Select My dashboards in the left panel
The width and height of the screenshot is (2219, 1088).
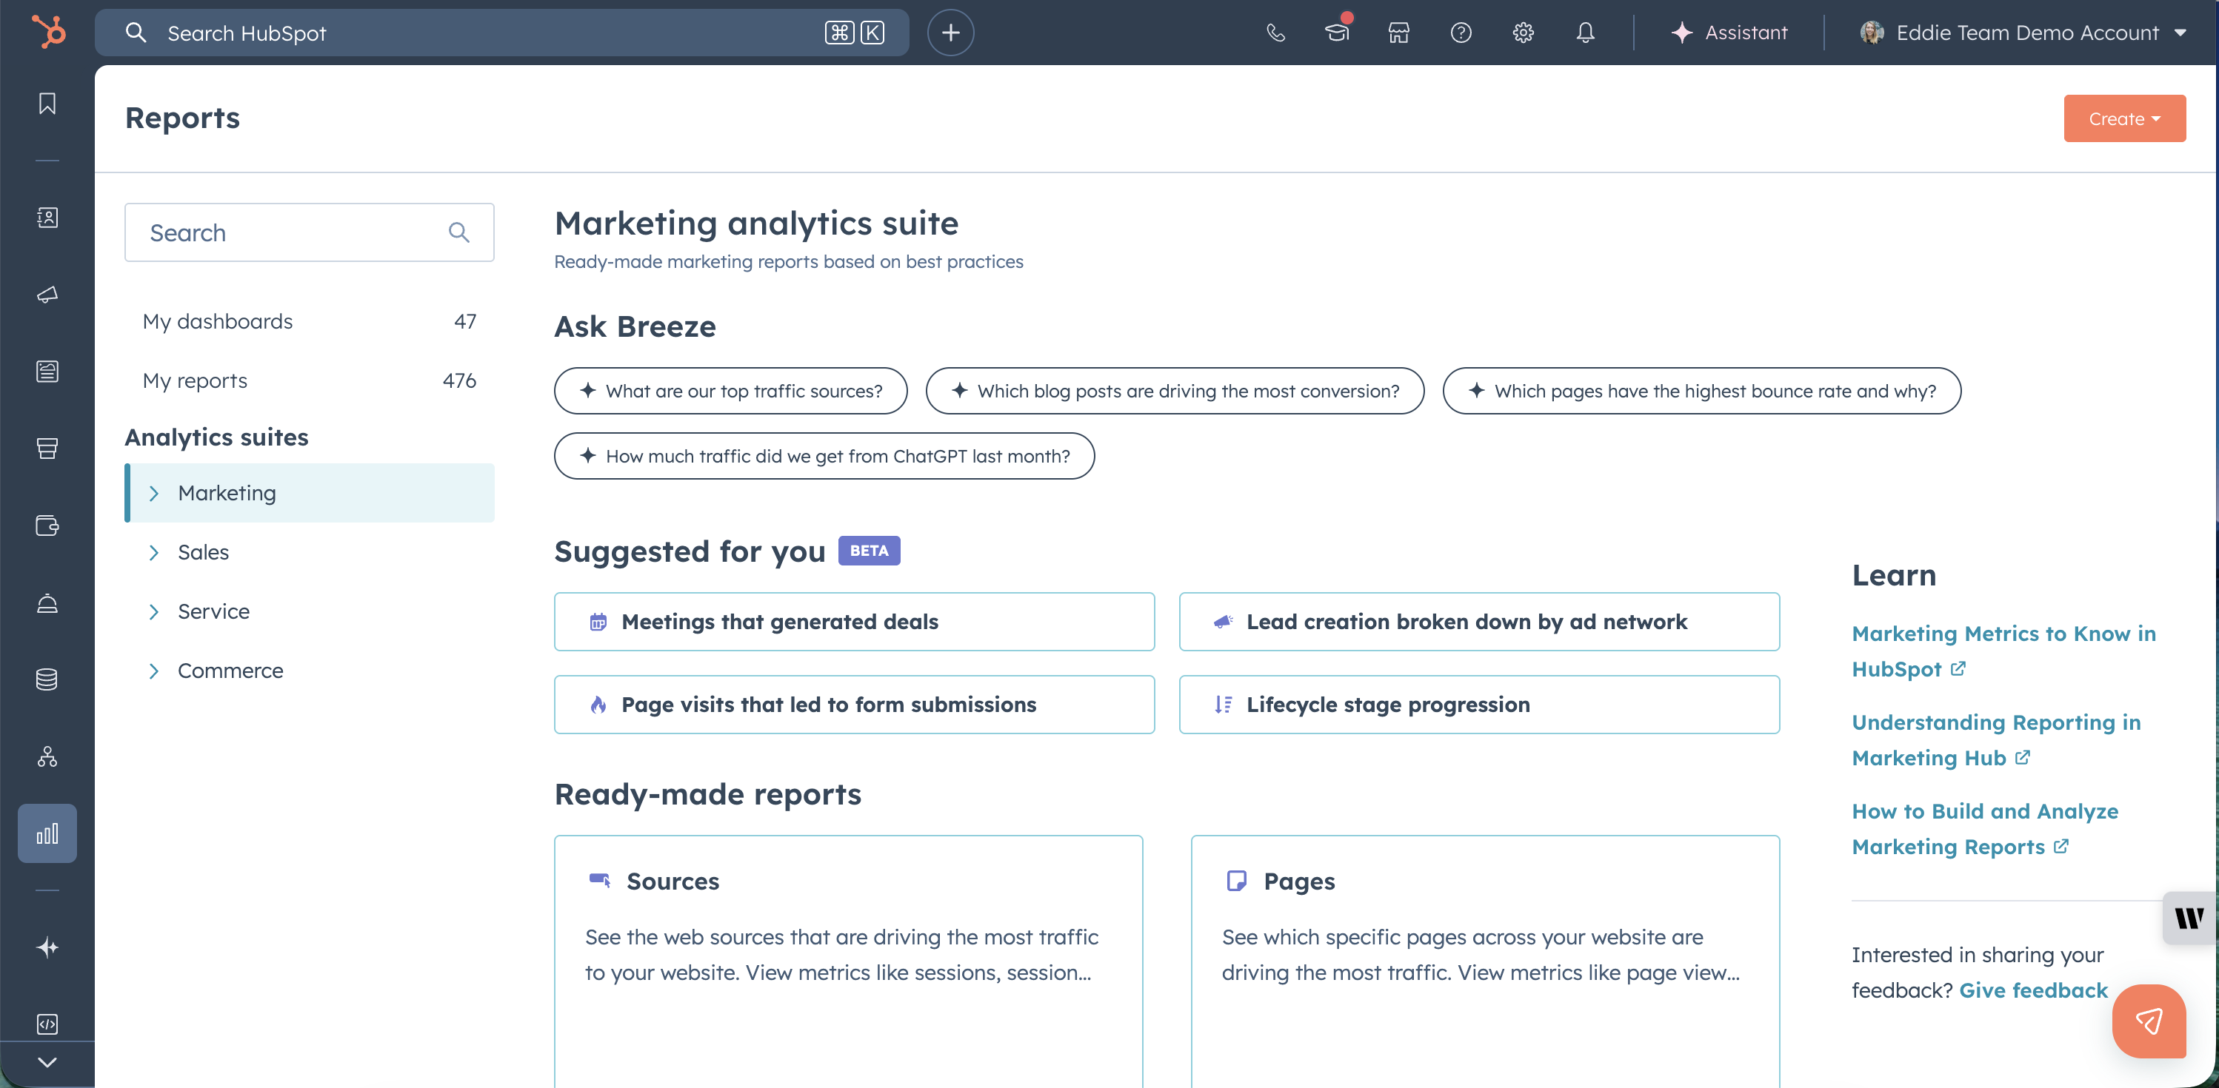point(218,321)
